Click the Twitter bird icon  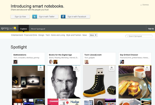point(35,17)
